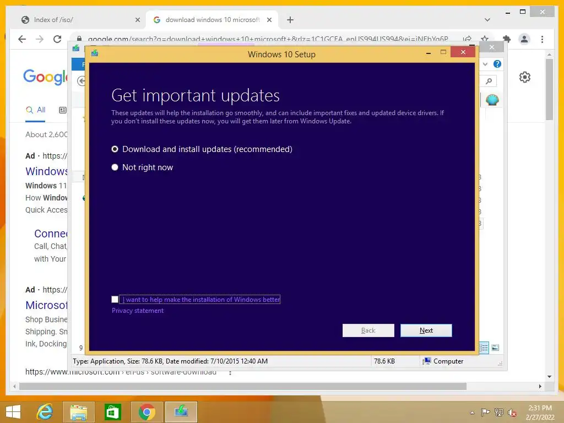Screen dimensions: 564x423
Task: Click Next in Windows 10 Setup
Action: click(426, 330)
